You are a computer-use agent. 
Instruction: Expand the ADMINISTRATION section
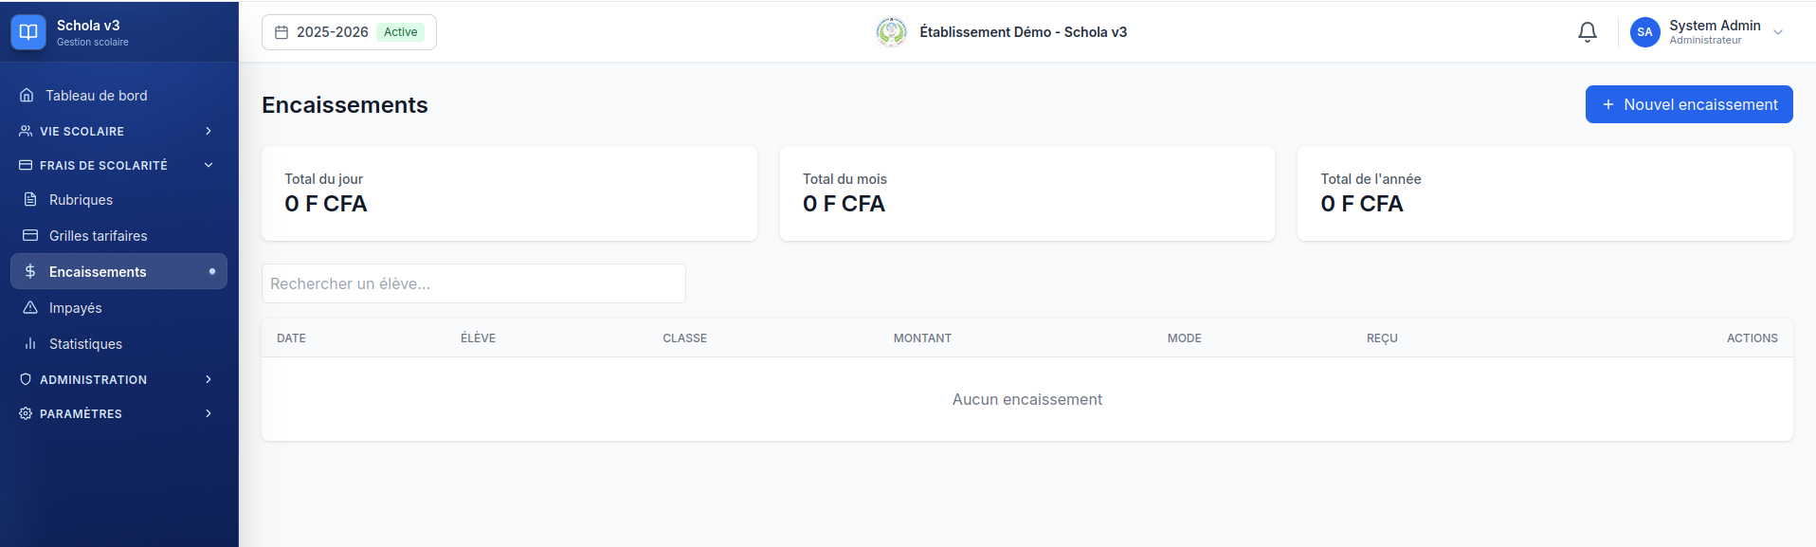click(119, 379)
